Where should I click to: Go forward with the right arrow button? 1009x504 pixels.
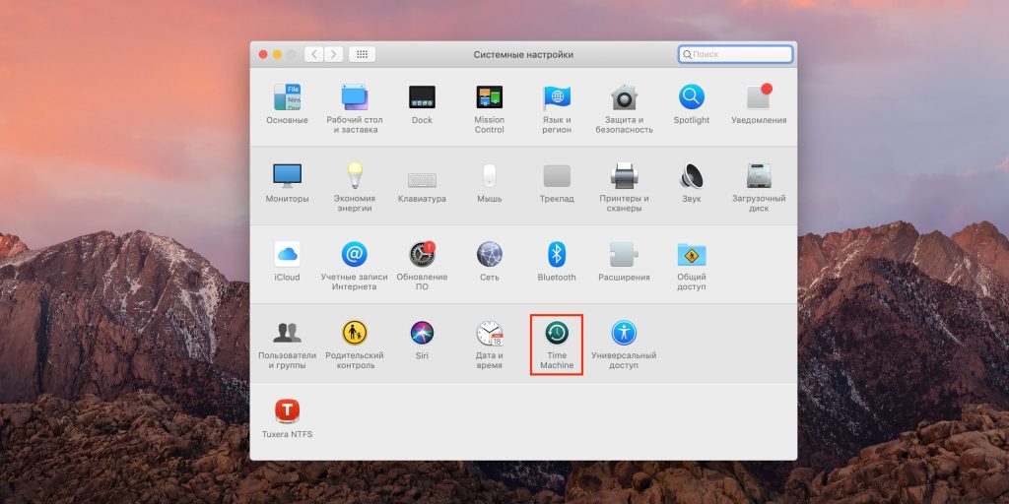tap(333, 55)
